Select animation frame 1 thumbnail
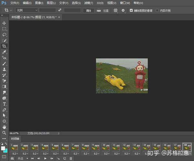The height and width of the screenshot is (161, 194). click(x=14, y=147)
